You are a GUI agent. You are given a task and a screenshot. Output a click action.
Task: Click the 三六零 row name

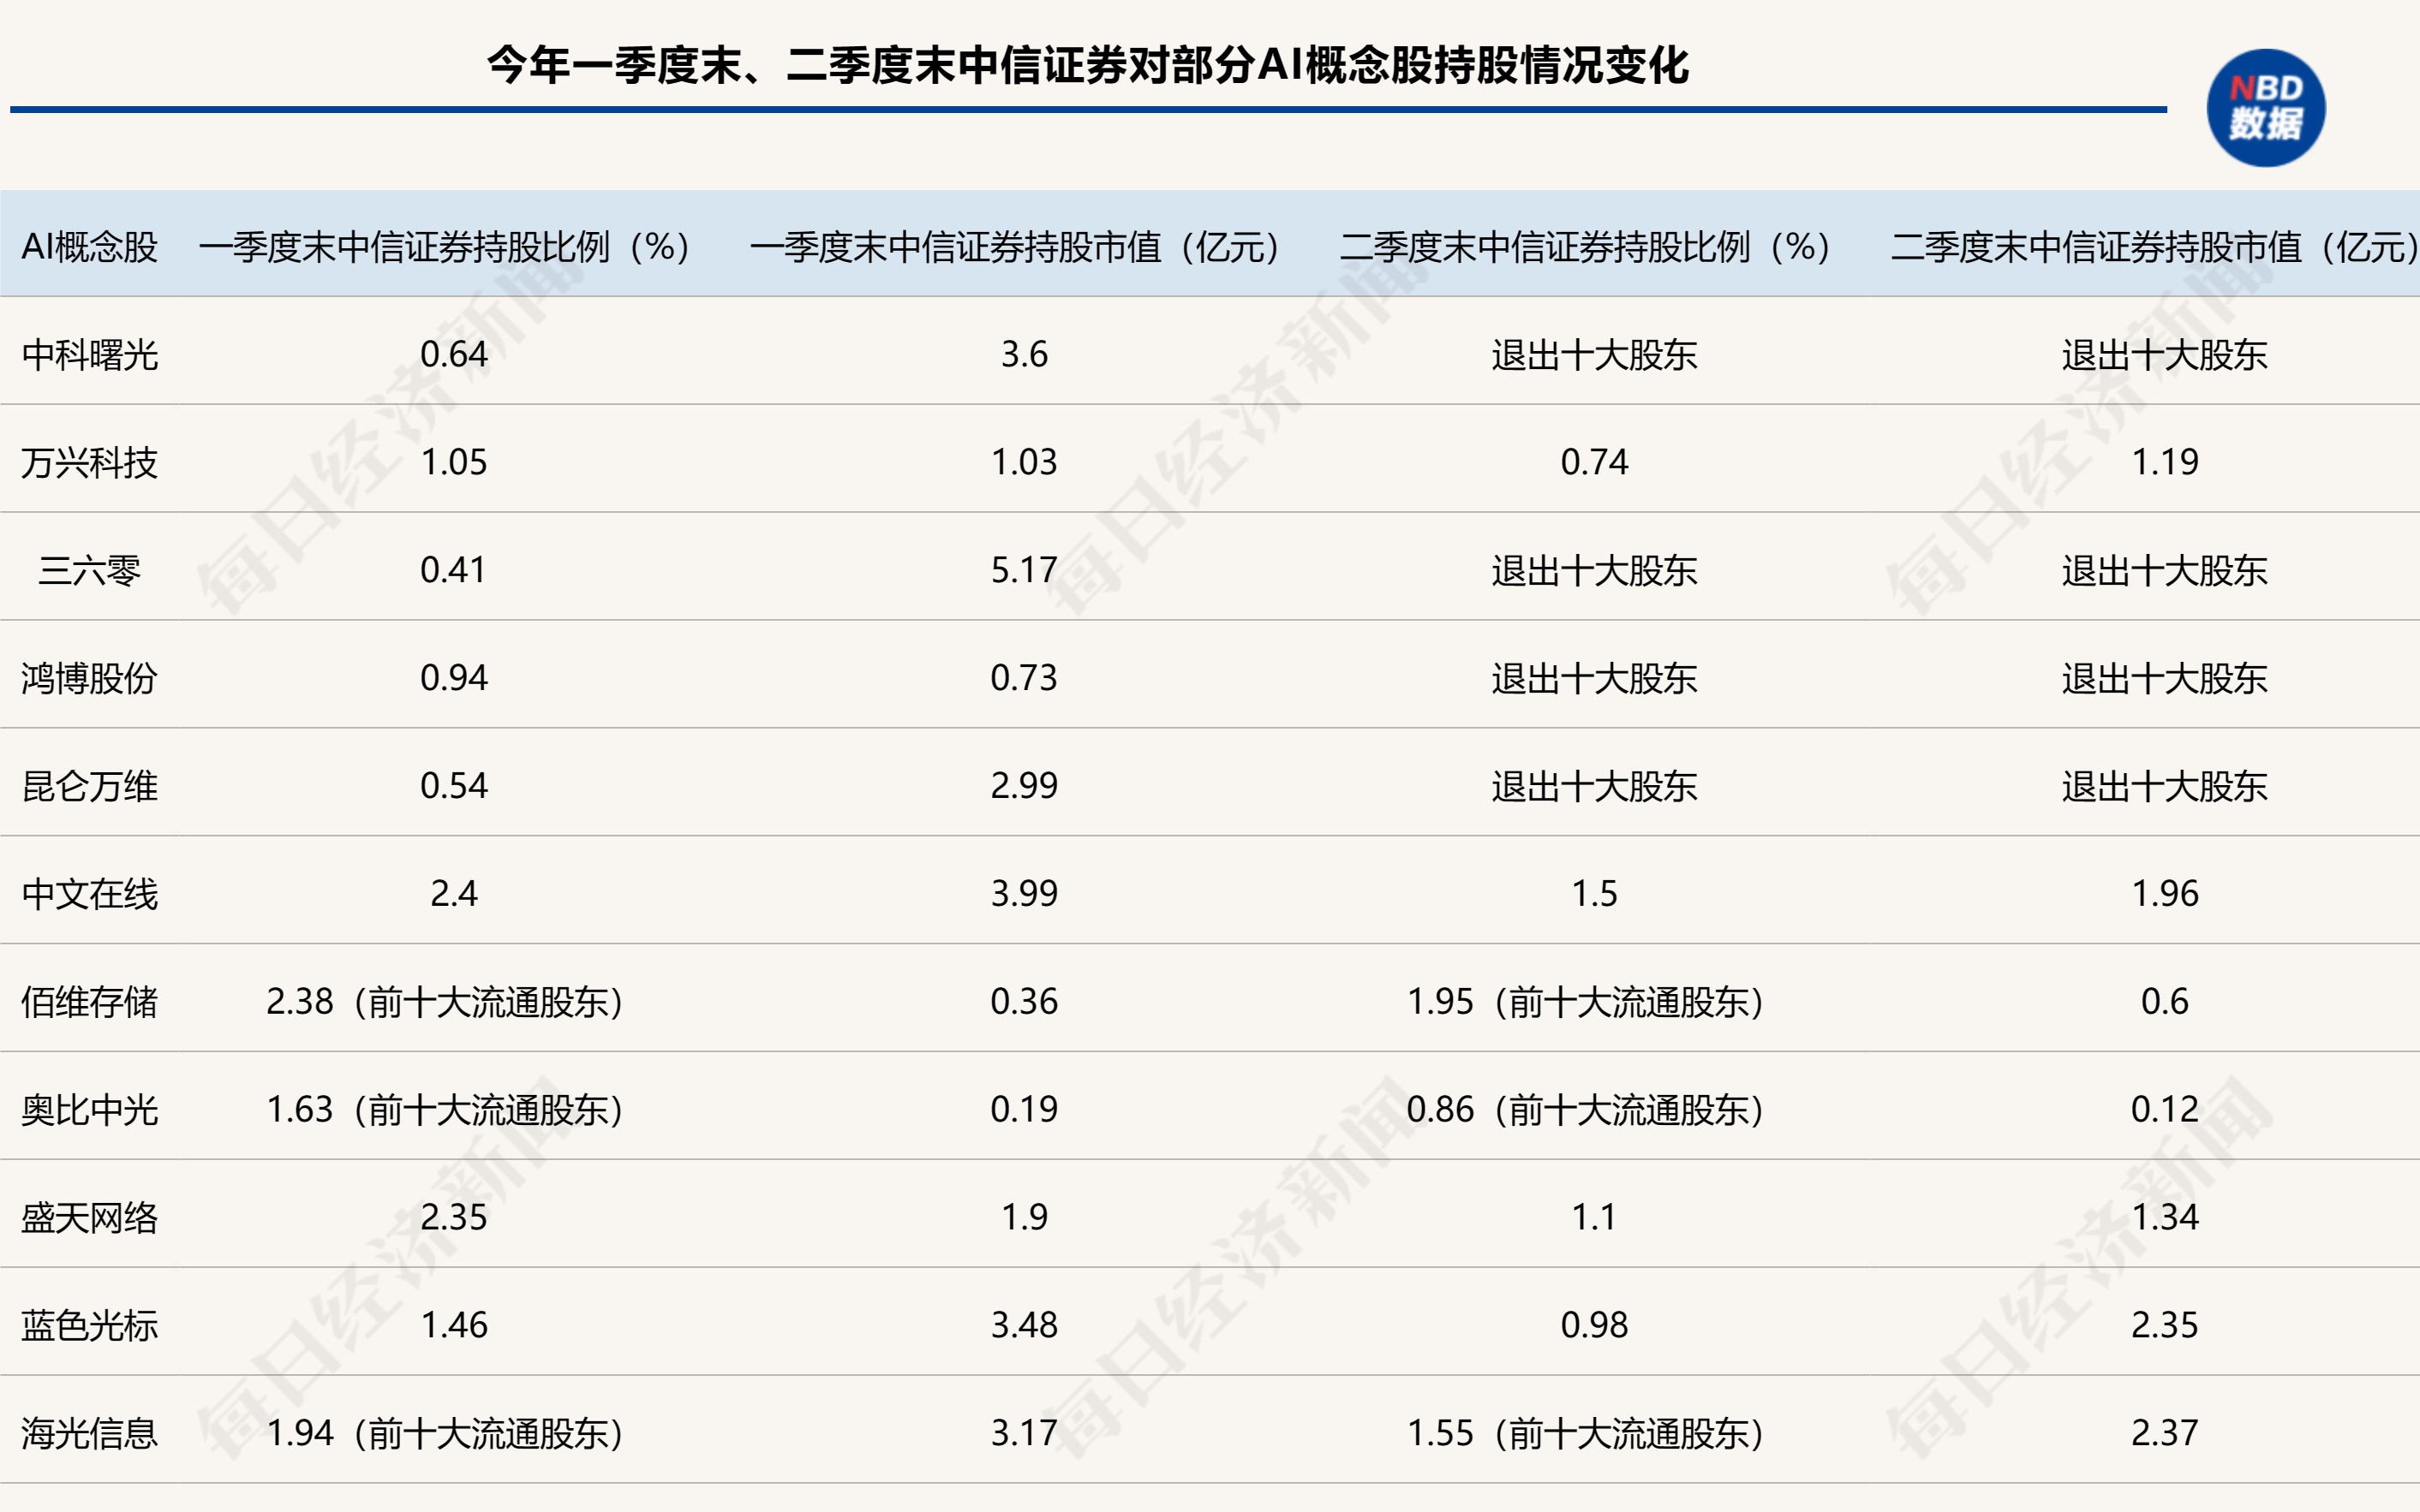point(90,570)
